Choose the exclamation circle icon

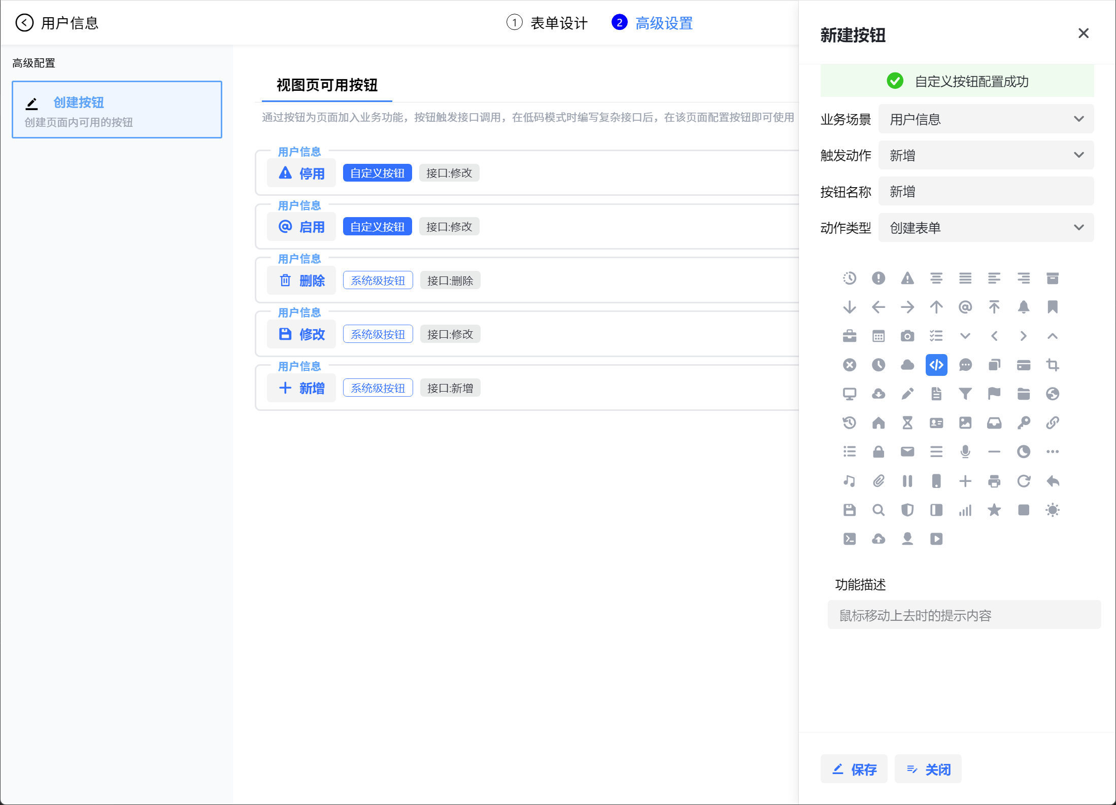878,278
